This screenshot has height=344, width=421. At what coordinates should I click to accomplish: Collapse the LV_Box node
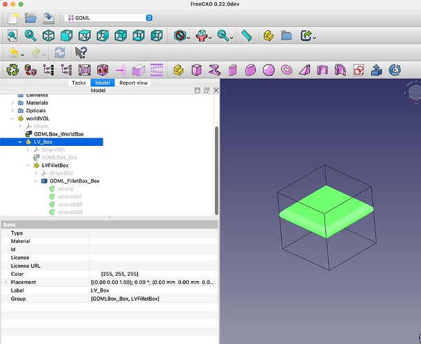pyautogui.click(x=20, y=142)
